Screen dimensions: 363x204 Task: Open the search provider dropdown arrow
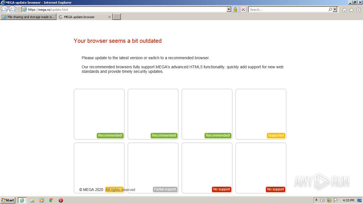point(335,9)
